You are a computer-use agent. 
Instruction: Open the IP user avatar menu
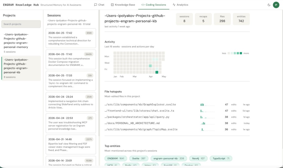pos(276,5)
